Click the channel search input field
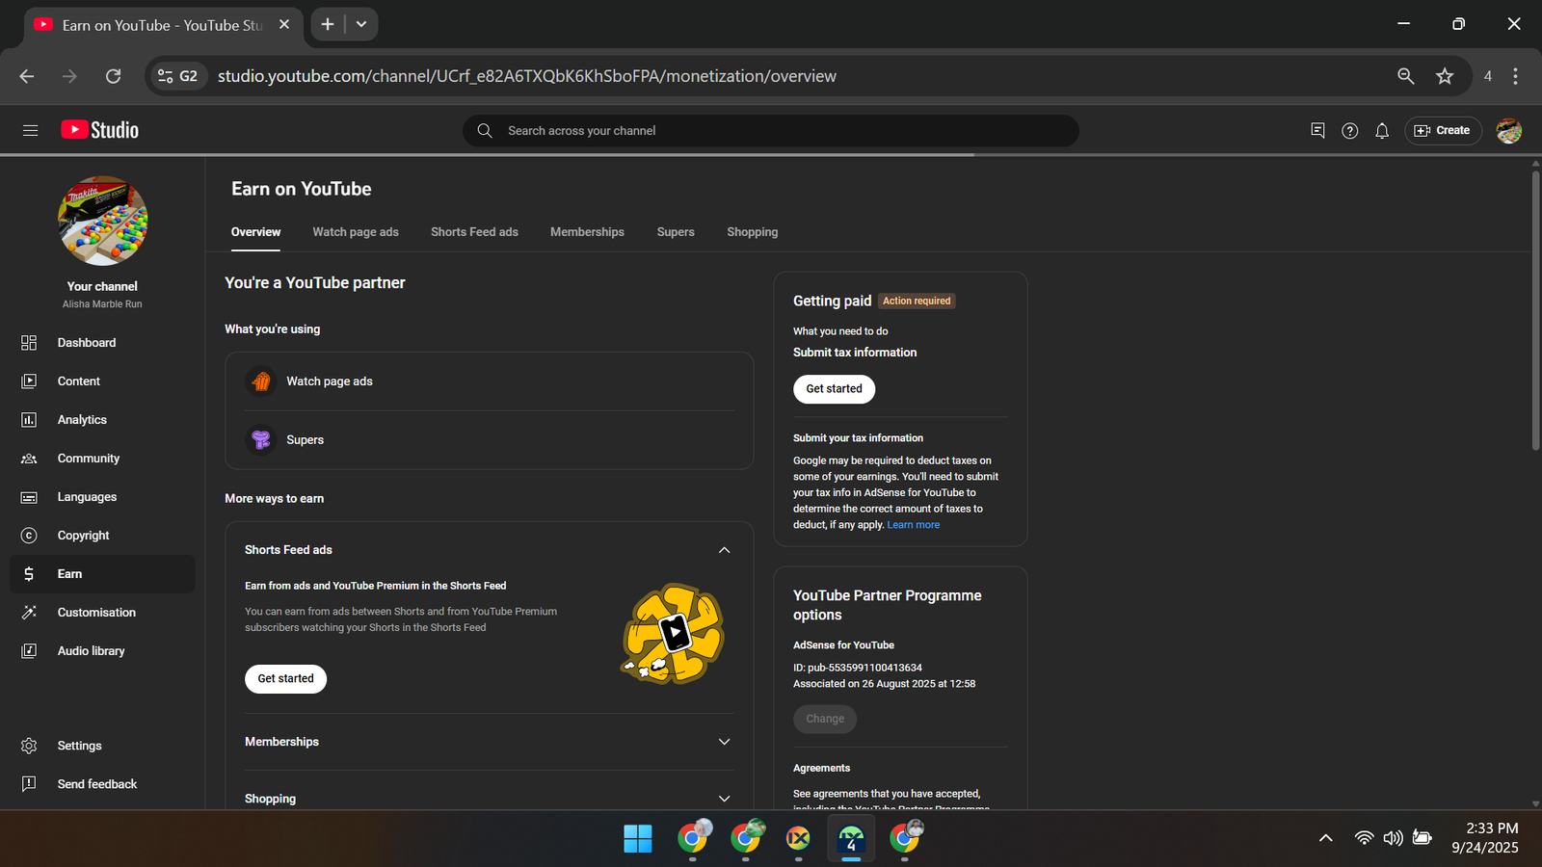This screenshot has width=1542, height=867. 771,131
